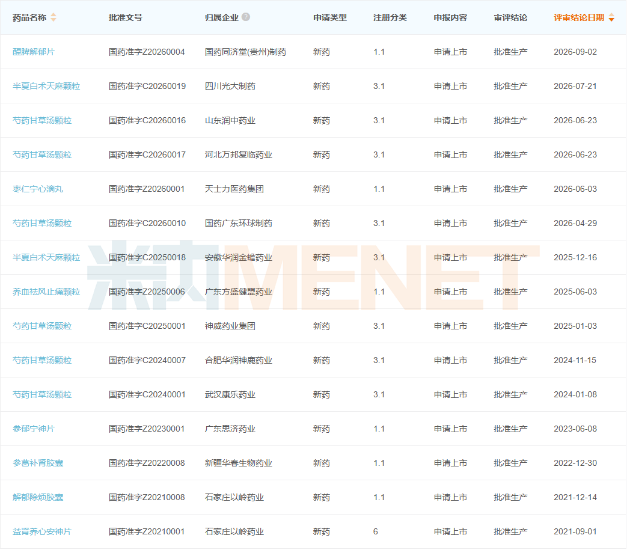Sort by 药品名称 column arrows
The width and height of the screenshot is (627, 550).
54,17
